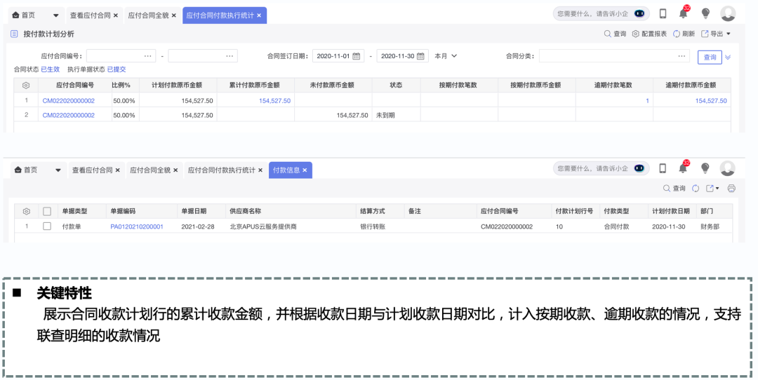Expand the 本月 date range dropdown
758x380 pixels.
coord(446,56)
